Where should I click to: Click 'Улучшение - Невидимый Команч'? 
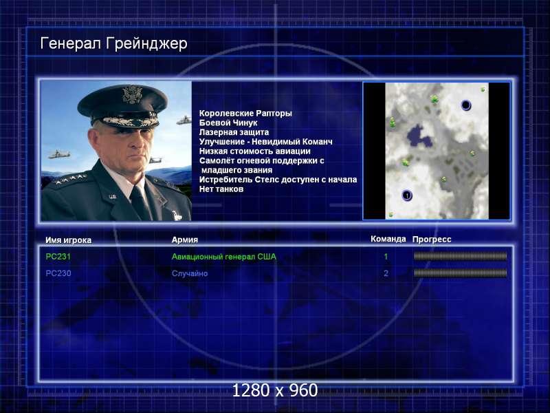(265, 142)
